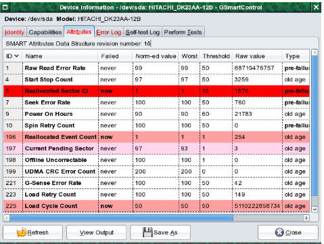
Task: Open the Self-test Log tab
Action: tap(143, 33)
